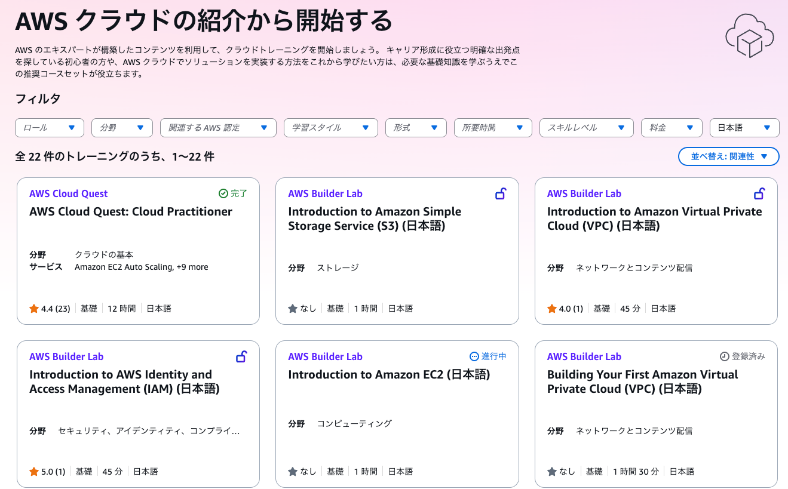Click AWS Builder Lab label on the S3 card

pyautogui.click(x=325, y=193)
